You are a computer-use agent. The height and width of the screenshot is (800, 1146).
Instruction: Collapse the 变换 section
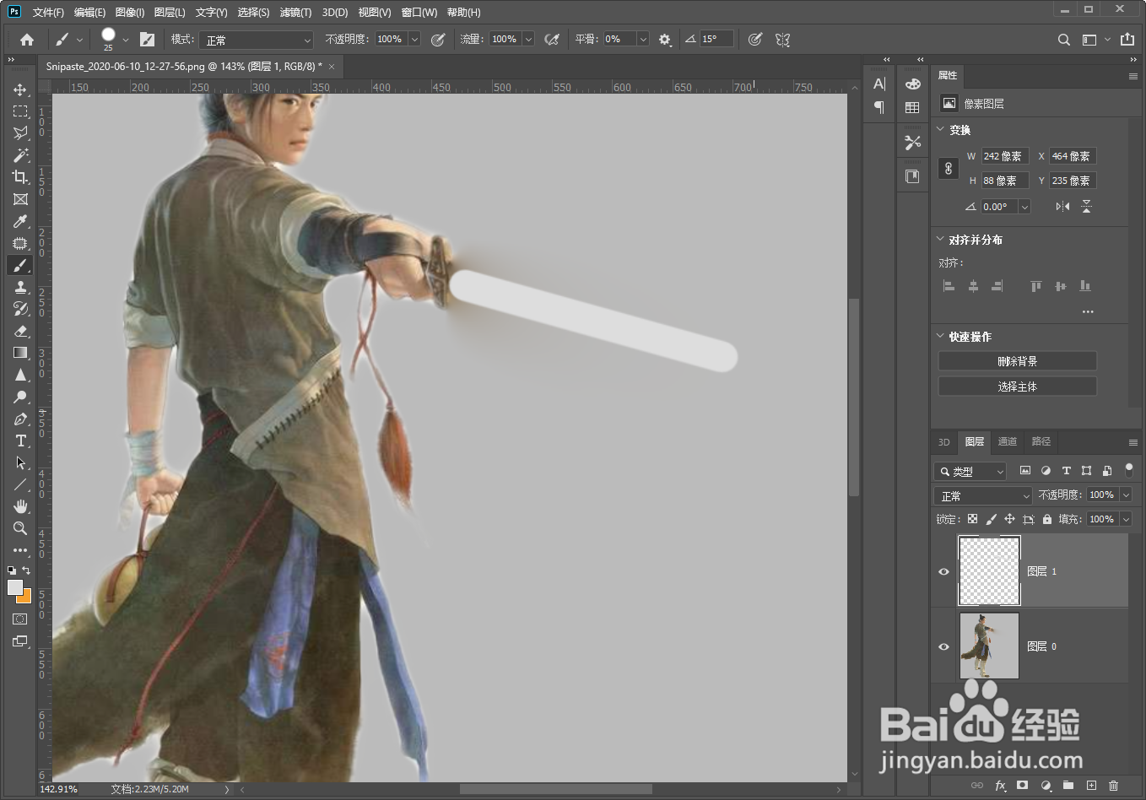tap(940, 129)
